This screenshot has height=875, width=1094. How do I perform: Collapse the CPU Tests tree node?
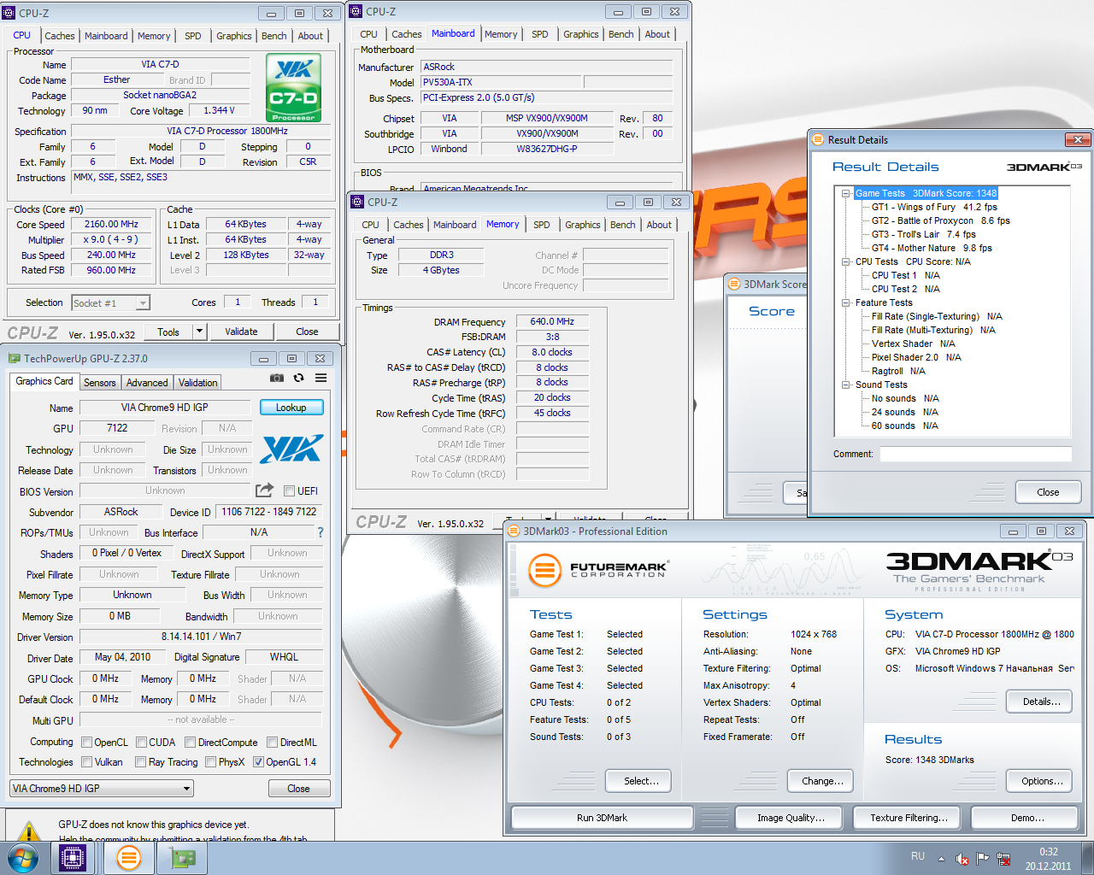click(x=846, y=261)
